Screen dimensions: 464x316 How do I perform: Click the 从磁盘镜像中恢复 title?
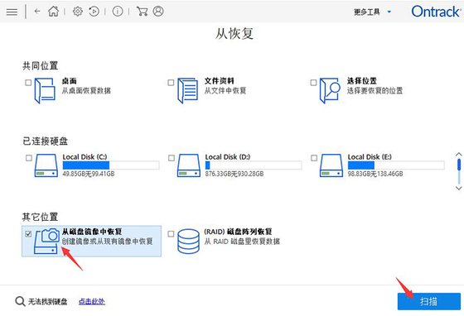click(92, 232)
